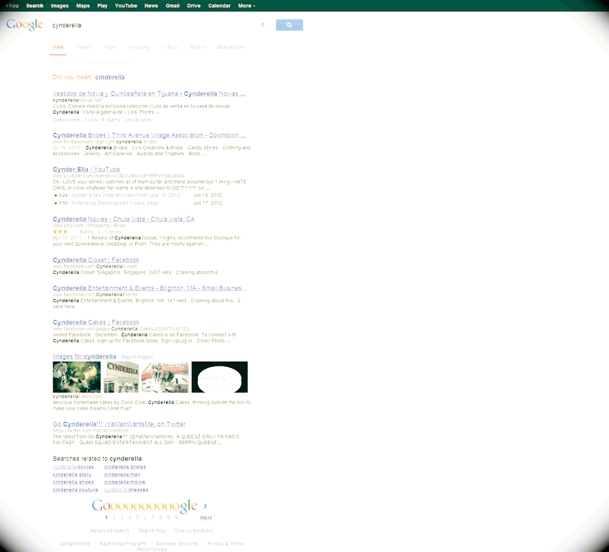
Task: Open Calendar in the top navigation bar
Action: 219,6
